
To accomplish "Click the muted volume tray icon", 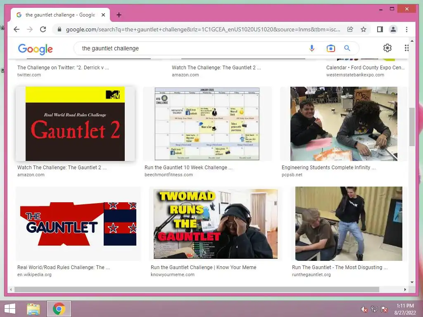I will (x=364, y=309).
